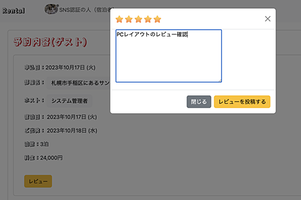Select the fifth rating star
301x200 pixels.
pyautogui.click(x=157, y=19)
